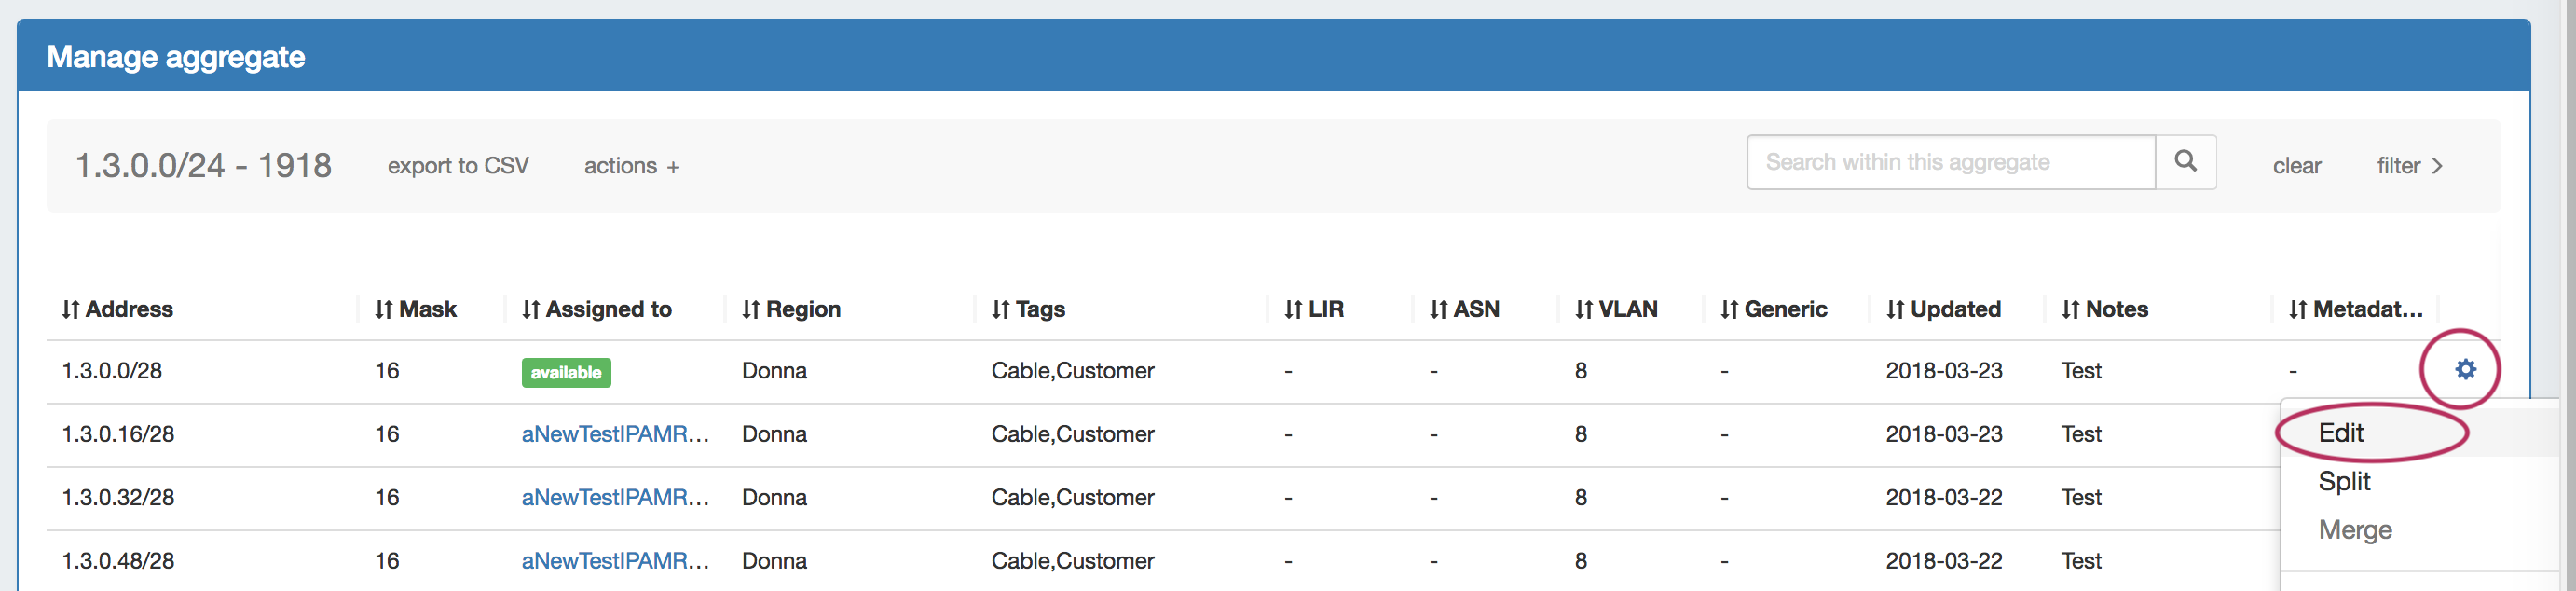Screen dimensions: 2576x591
Task: Focus the Search within this aggregate field
Action: tap(1949, 162)
